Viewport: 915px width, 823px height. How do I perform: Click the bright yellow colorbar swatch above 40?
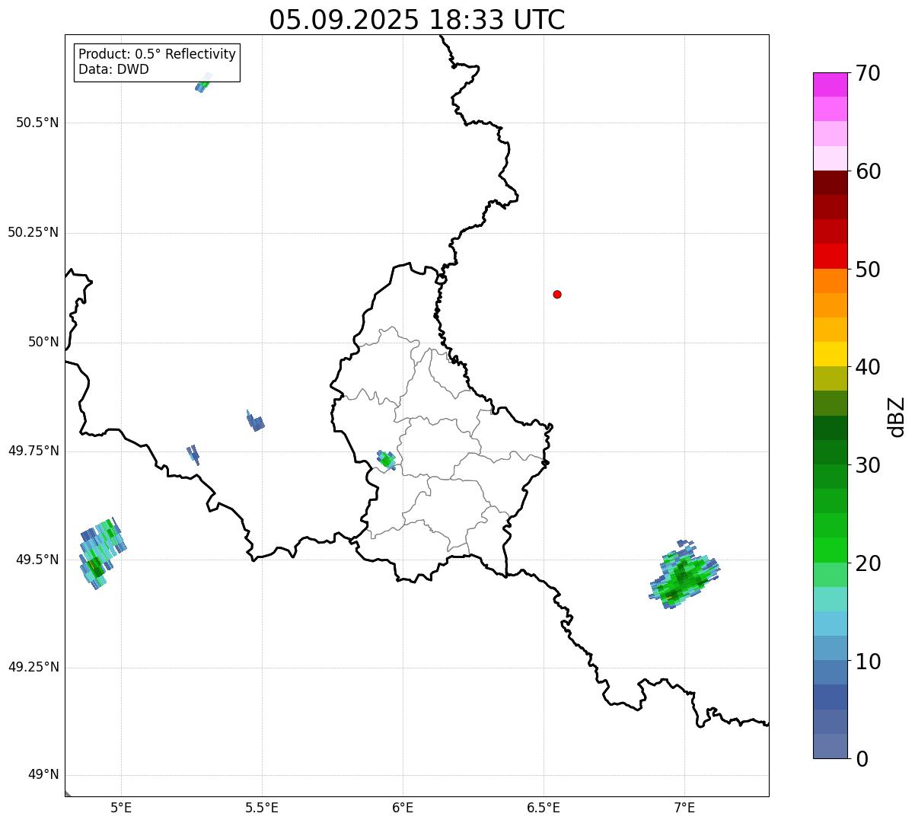coord(831,354)
